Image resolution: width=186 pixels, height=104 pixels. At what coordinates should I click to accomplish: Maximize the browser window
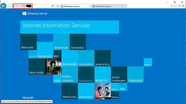pyautogui.click(x=175, y=2)
